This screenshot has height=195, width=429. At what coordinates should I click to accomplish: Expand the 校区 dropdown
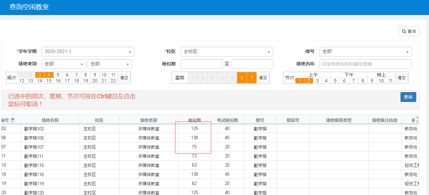(x=227, y=52)
